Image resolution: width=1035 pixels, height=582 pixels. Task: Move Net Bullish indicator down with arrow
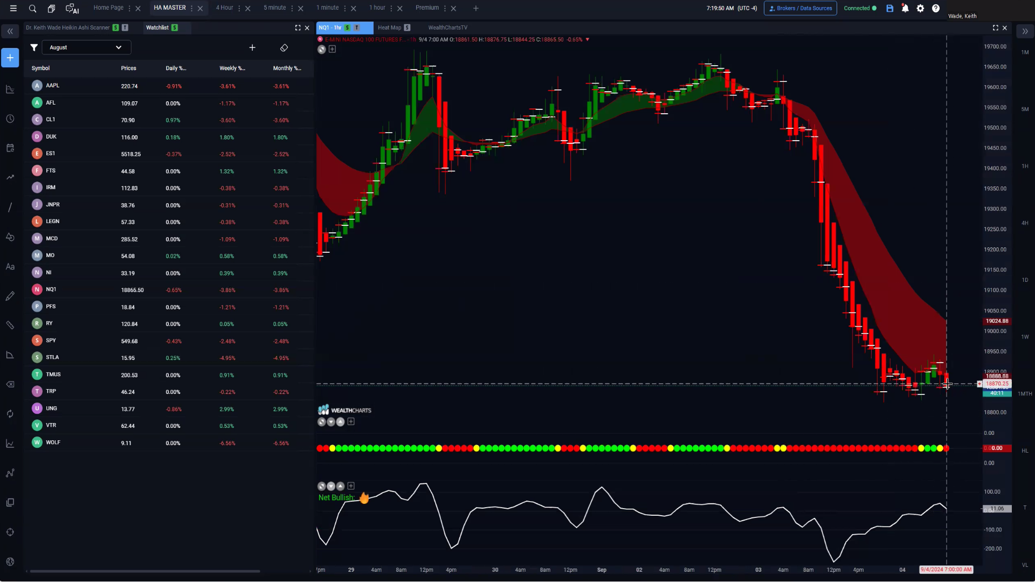tap(332, 486)
